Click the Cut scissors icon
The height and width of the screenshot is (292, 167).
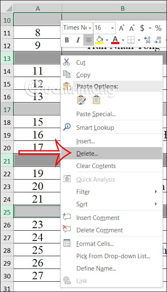click(66, 62)
